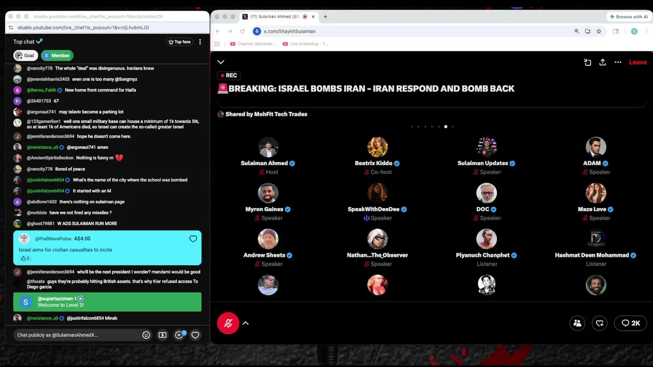Viewport: 653px width, 367px height.
Task: Open DOC speaker avatar
Action: (487, 193)
